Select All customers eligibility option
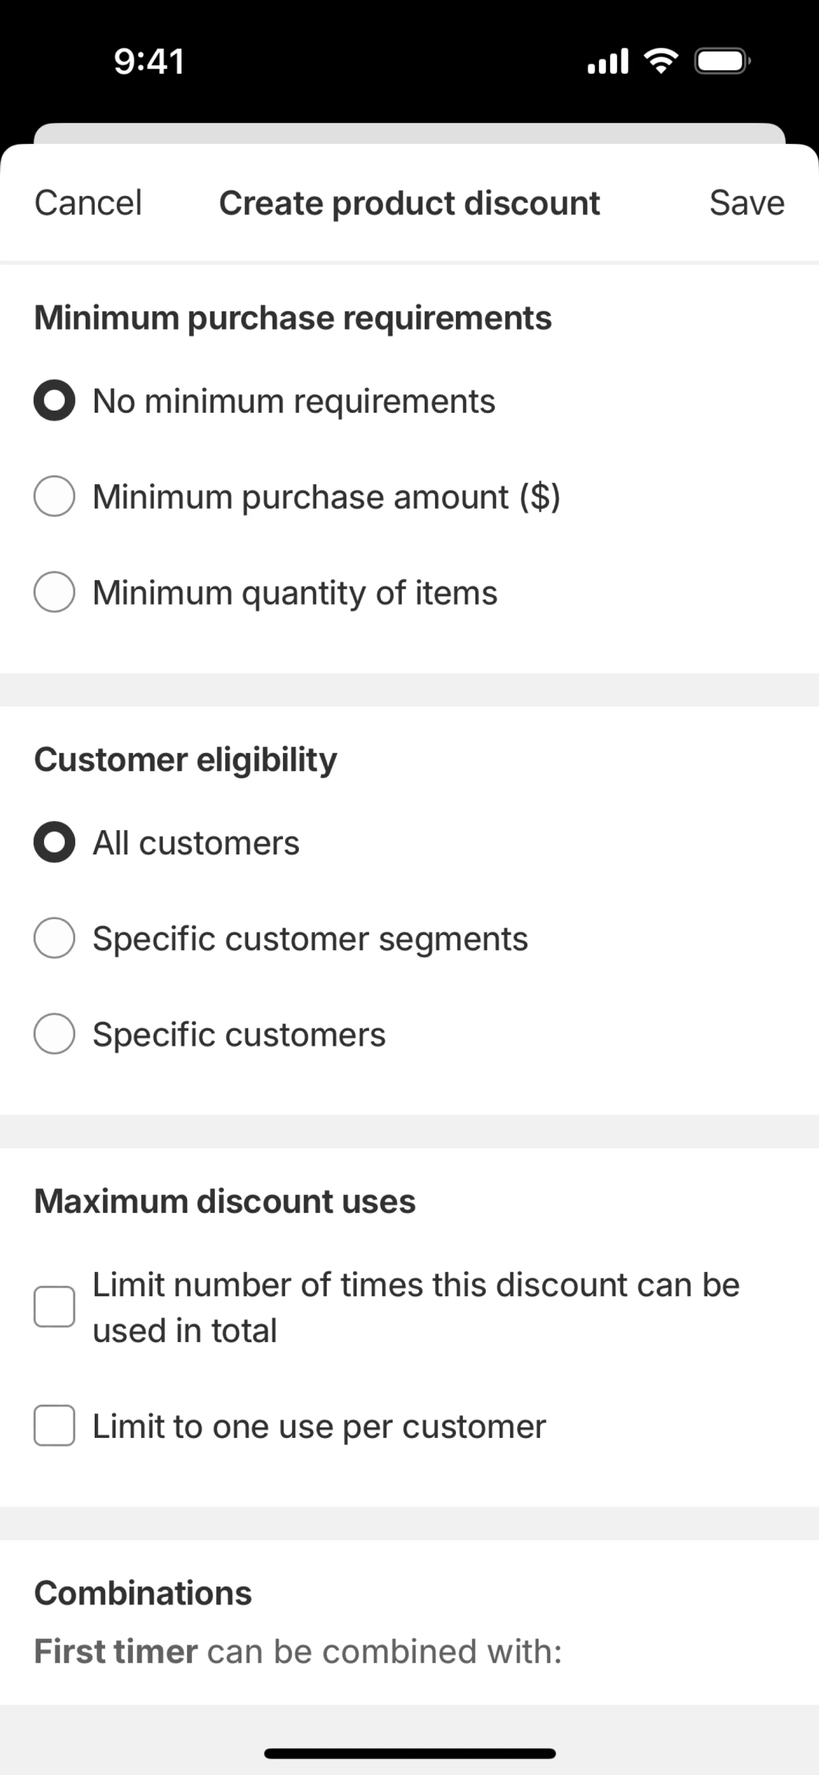 [x=55, y=842]
